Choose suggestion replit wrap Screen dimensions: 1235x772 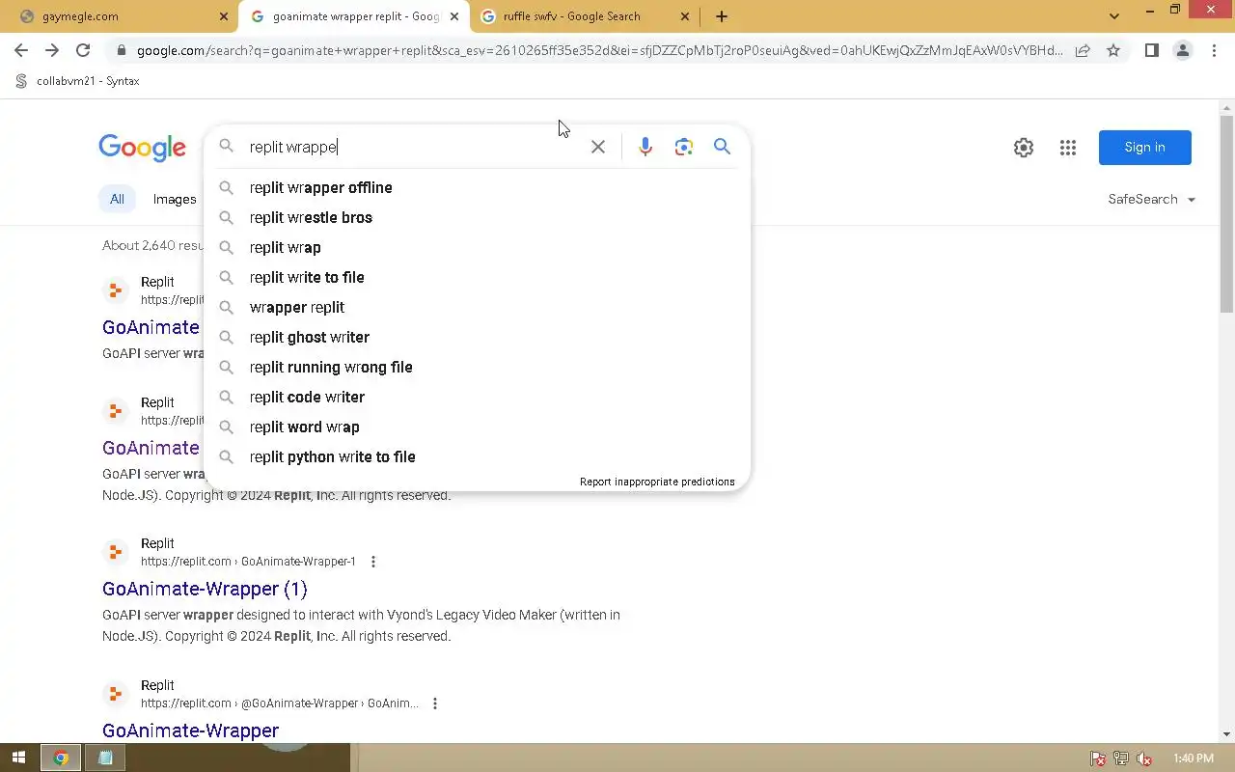[x=478, y=247]
